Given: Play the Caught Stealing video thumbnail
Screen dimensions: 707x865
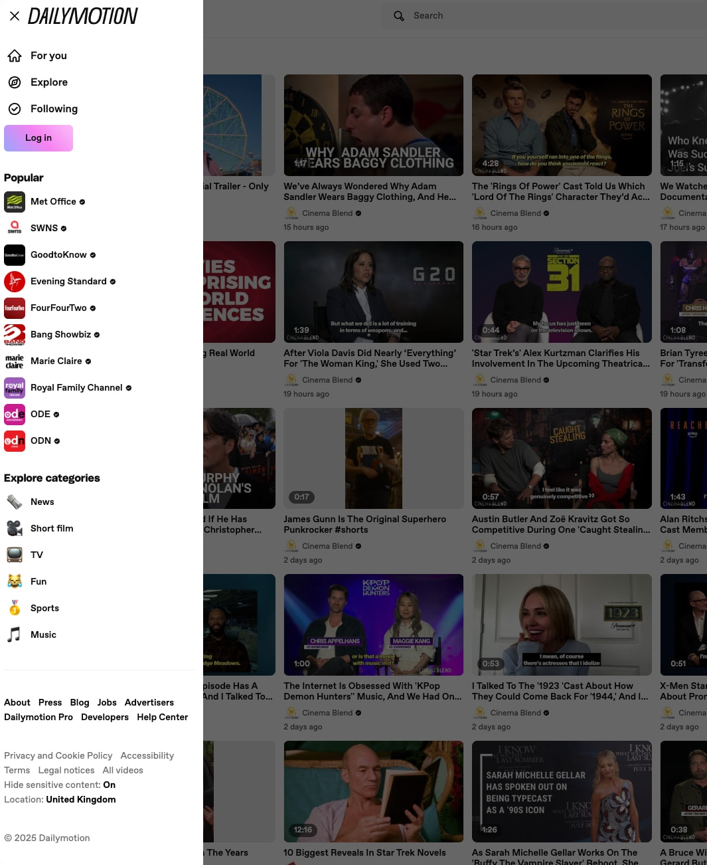Looking at the screenshot, I should (x=562, y=458).
